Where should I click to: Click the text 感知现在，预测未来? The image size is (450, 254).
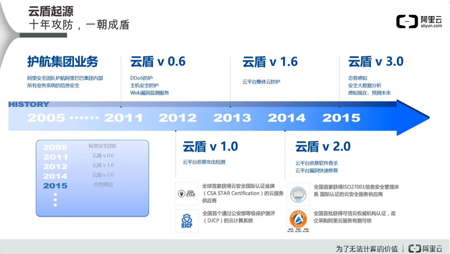[369, 93]
